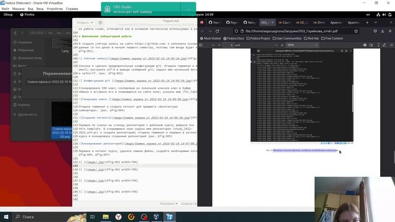
Task: Open the Fedora Project bookmarks folder
Action: [258, 38]
